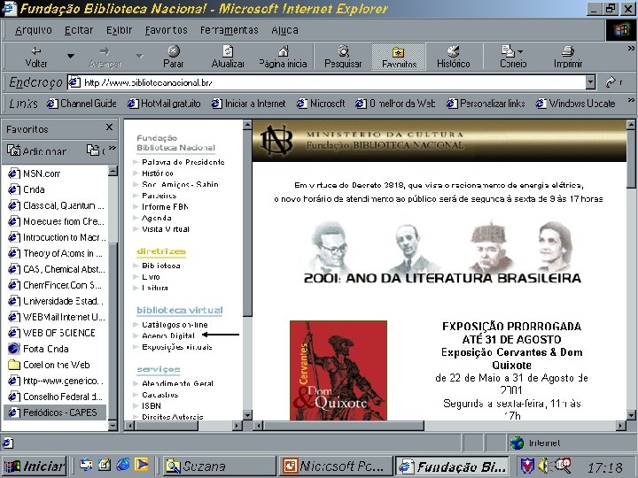638x478 pixels.
Task: Open the Favoritos menu
Action: 166,30
